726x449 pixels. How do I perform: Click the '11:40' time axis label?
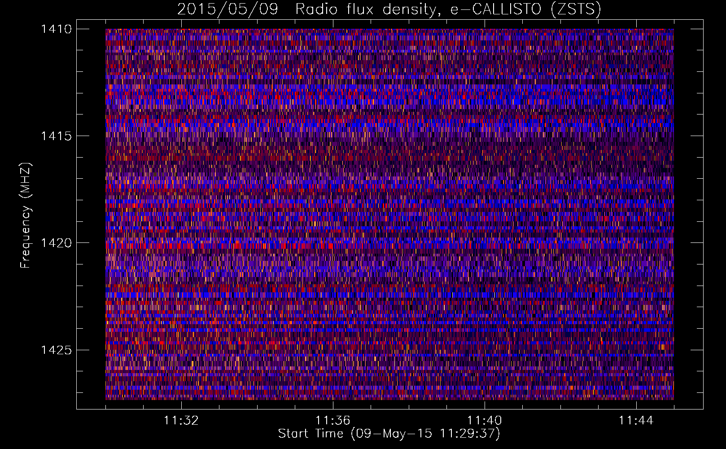pyautogui.click(x=484, y=421)
